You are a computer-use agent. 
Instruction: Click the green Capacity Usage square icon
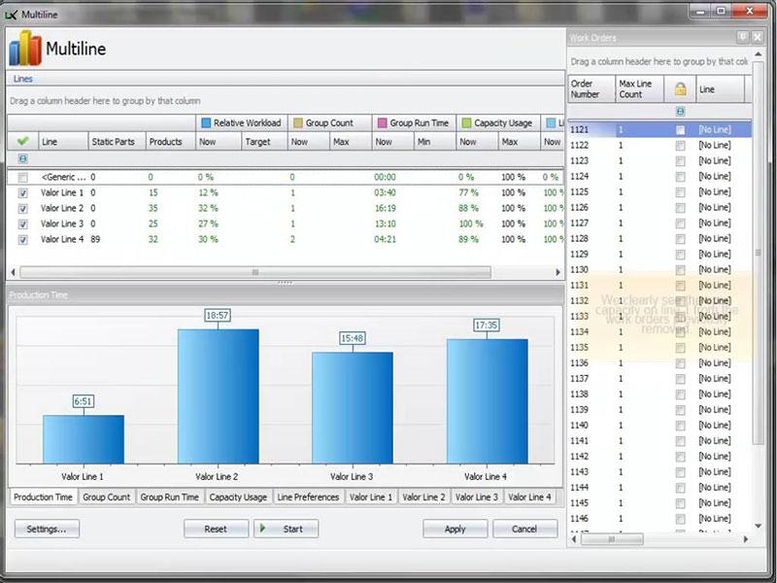pos(466,123)
